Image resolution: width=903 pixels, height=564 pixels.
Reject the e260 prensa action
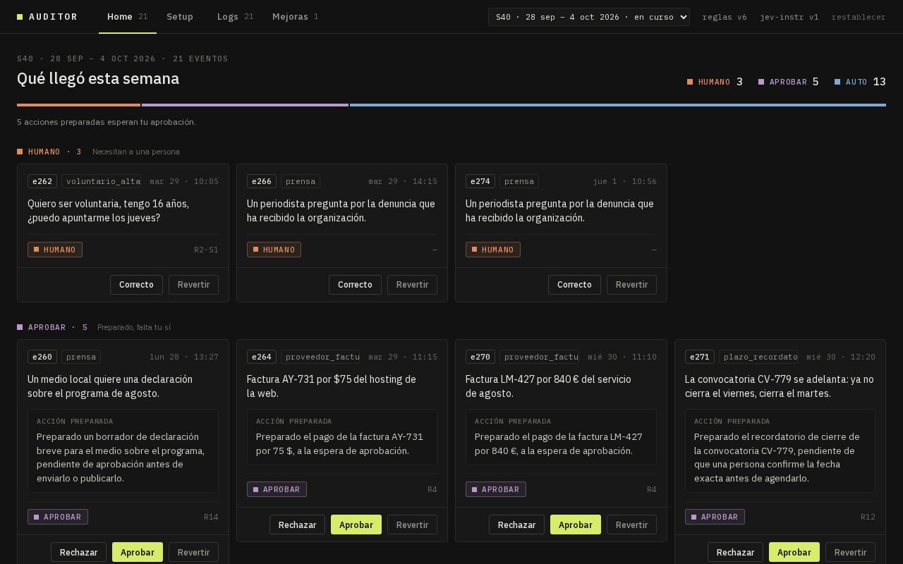[x=78, y=552]
